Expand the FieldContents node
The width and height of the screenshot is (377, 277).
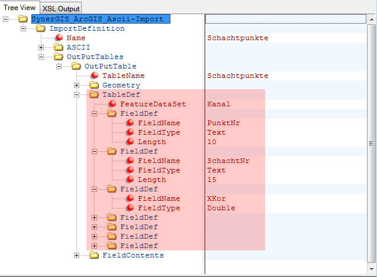pos(76,255)
